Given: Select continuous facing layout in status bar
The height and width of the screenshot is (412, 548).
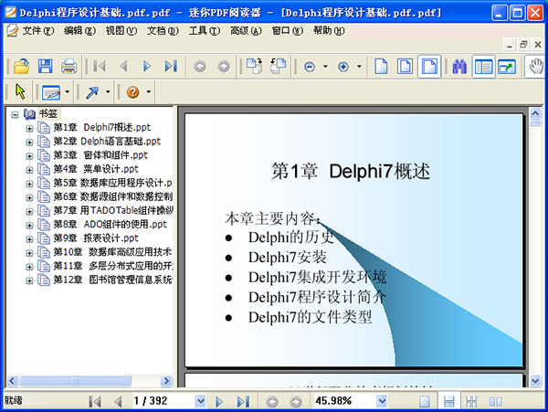Looking at the screenshot, I should point(471,401).
